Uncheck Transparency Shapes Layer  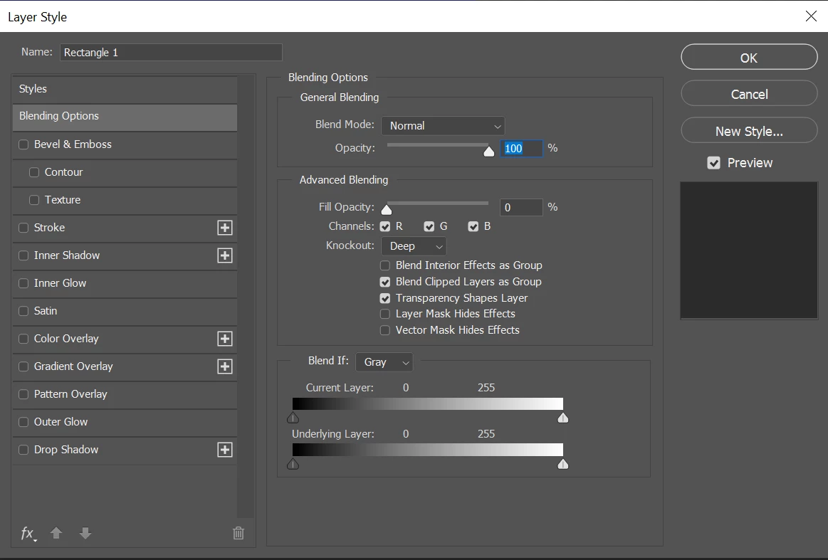[385, 298]
